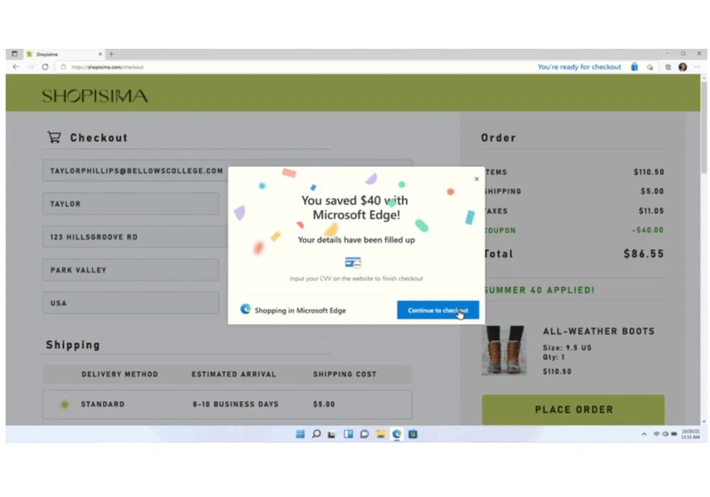Click the 8-10 BUSINESS DAYS arrival text
The image size is (710, 497).
235,404
